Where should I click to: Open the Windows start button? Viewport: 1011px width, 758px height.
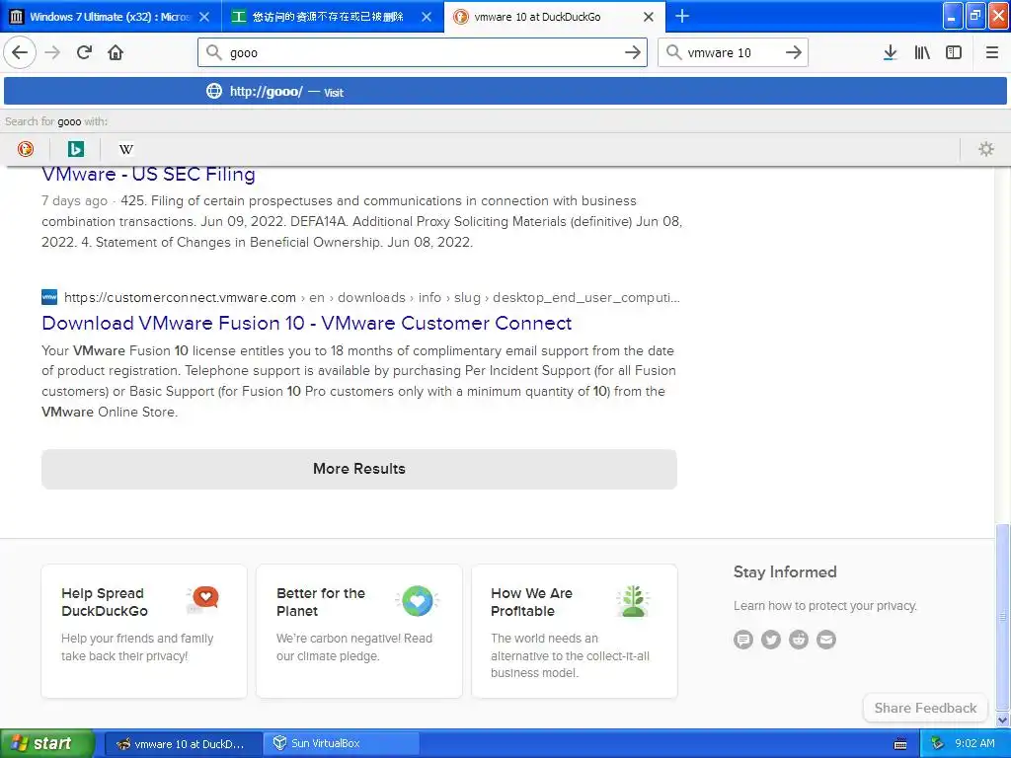(x=47, y=743)
